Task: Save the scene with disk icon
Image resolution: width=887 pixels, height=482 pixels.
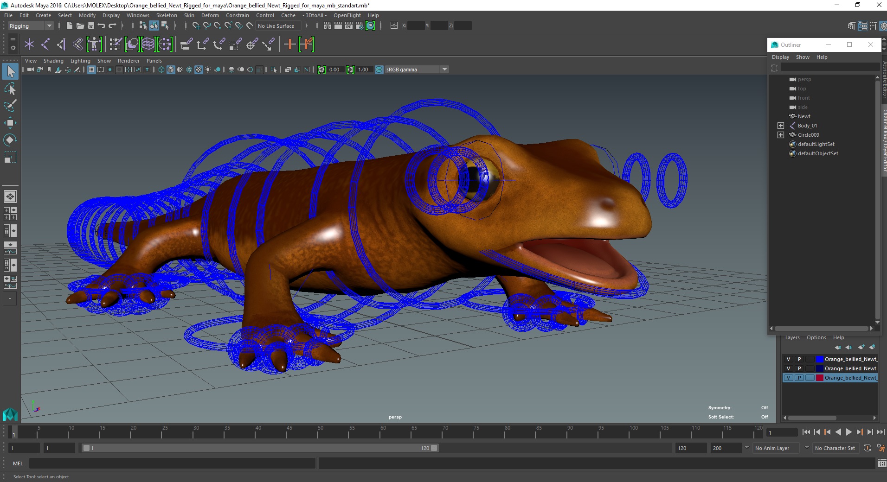Action: pyautogui.click(x=91, y=26)
